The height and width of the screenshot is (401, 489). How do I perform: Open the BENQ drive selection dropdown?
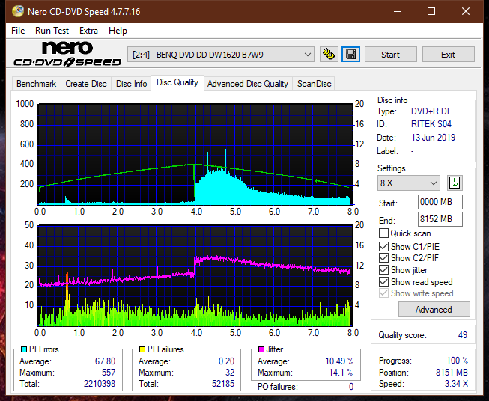pyautogui.click(x=221, y=55)
